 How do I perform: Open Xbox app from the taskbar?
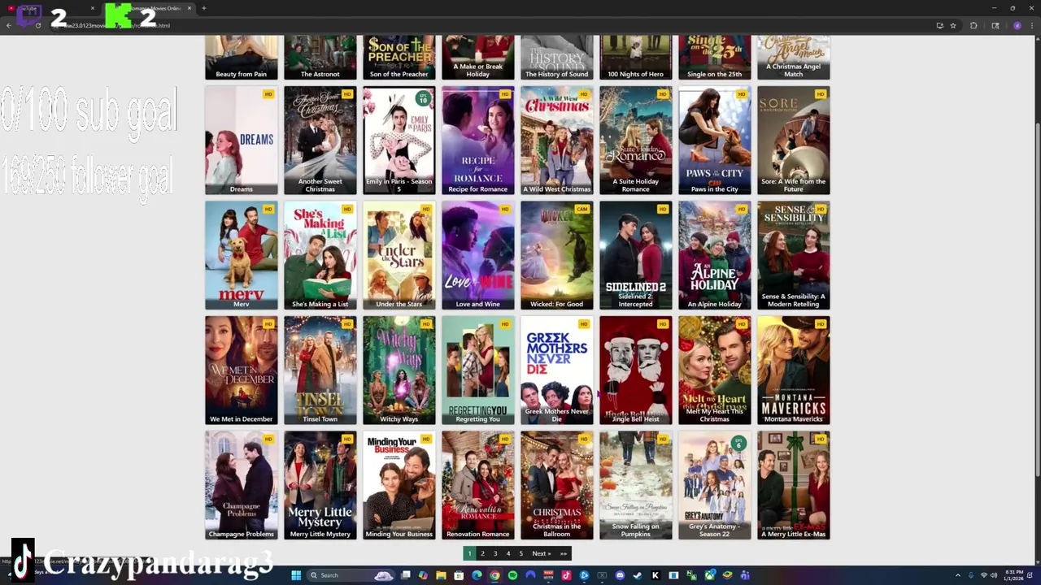pos(709,575)
